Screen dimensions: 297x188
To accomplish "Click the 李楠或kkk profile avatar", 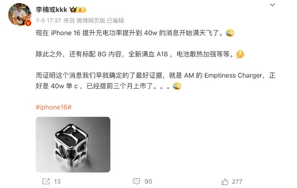I will click(x=20, y=14).
